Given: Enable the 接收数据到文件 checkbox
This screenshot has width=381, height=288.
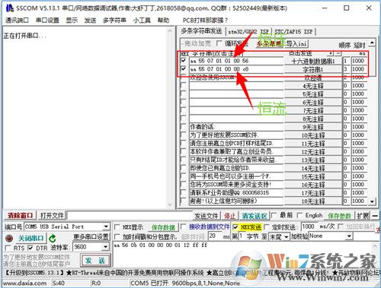Looking at the screenshot, I should coord(183,226).
